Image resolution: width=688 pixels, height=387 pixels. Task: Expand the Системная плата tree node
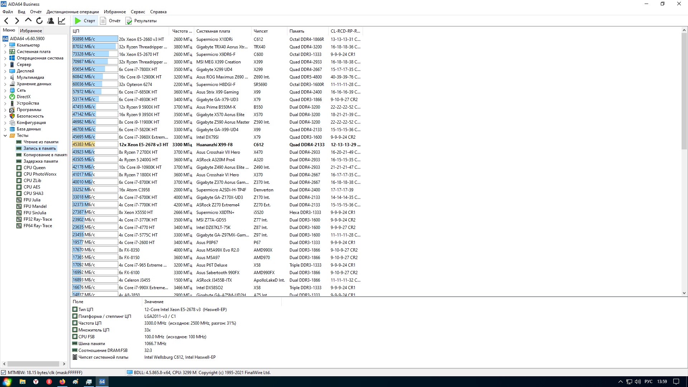pyautogui.click(x=5, y=52)
